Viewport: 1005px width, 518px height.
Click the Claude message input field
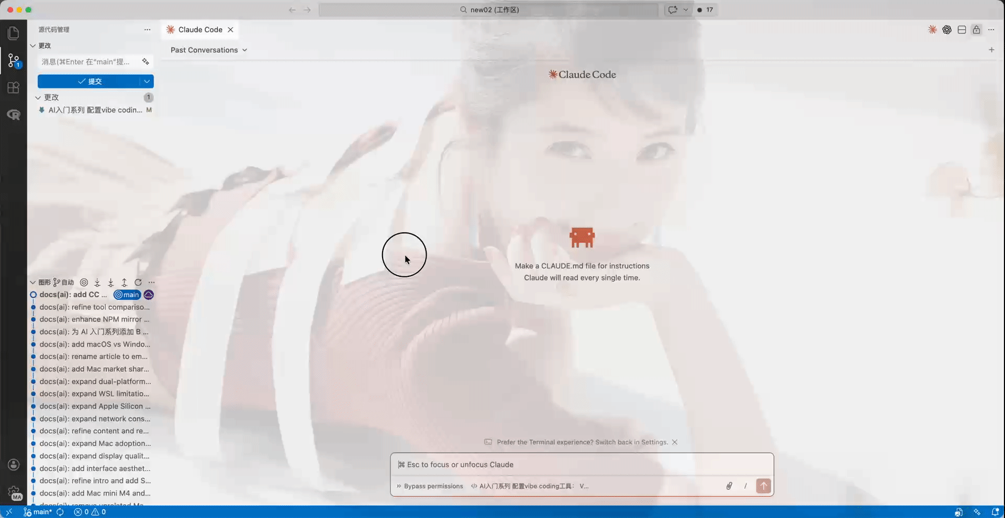581,465
